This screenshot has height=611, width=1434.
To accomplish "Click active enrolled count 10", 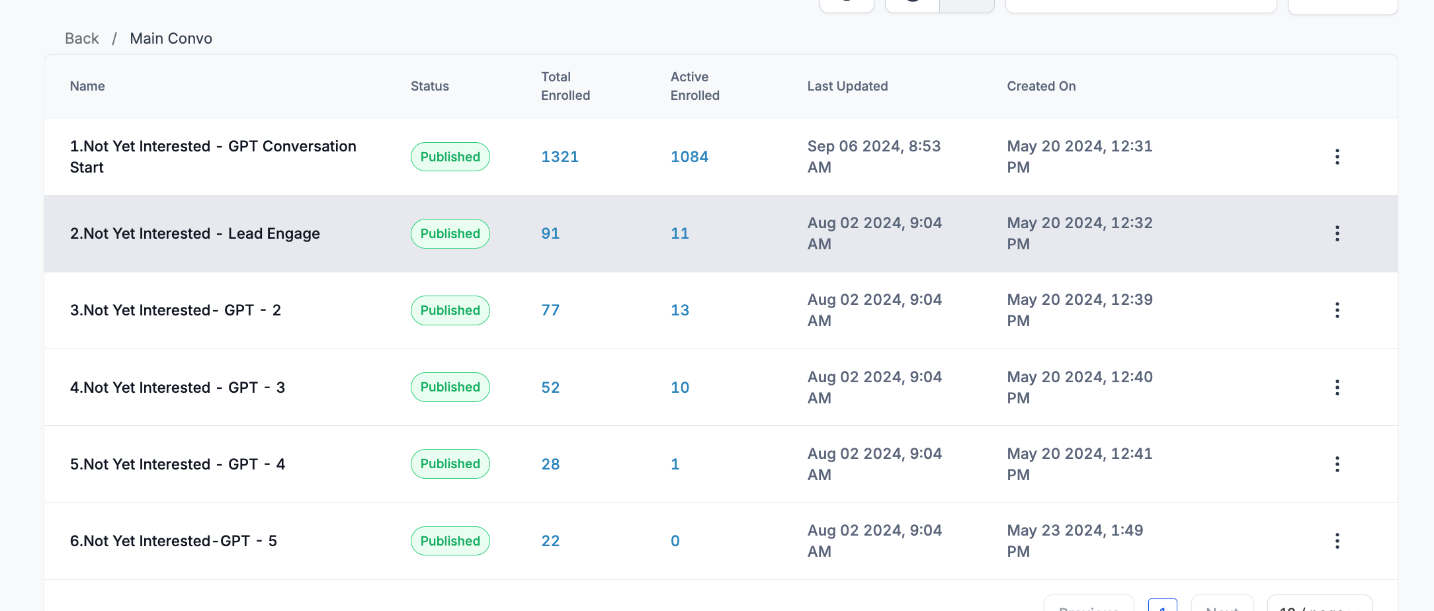I will [x=680, y=387].
